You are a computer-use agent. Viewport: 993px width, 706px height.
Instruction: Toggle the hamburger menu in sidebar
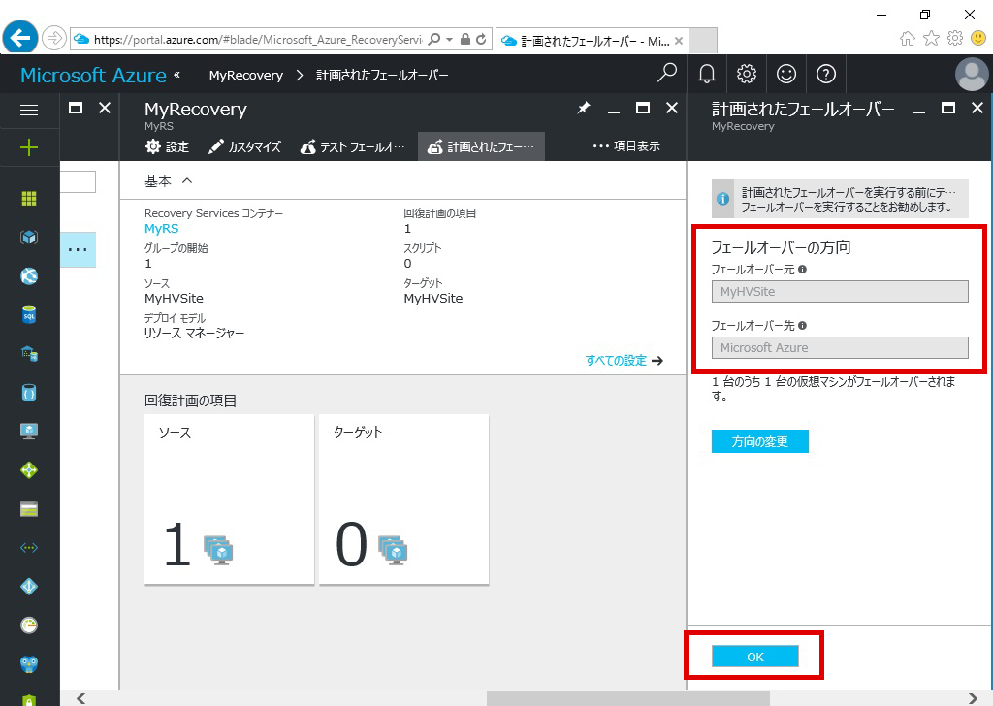[x=29, y=110]
